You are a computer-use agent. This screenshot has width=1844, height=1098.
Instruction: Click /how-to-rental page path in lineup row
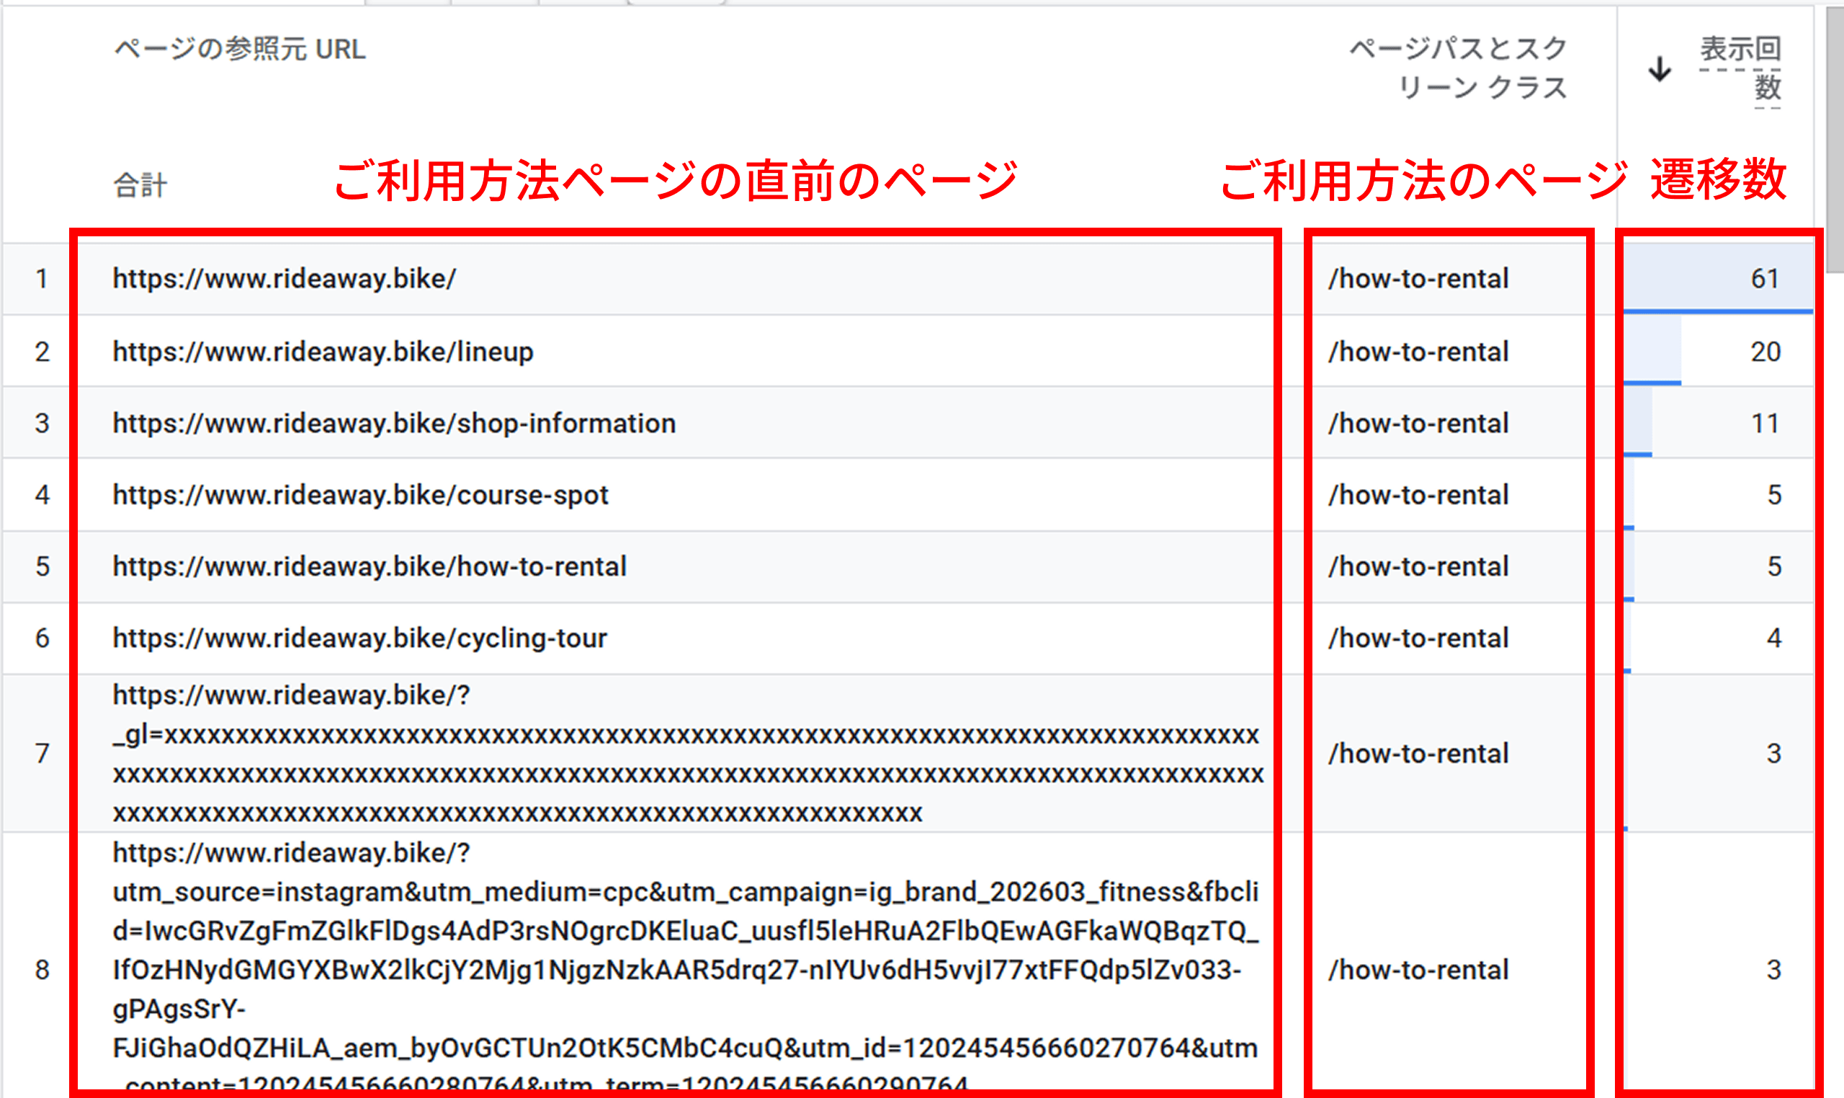1418,352
